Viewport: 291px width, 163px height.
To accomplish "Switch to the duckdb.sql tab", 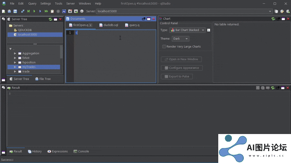I will pos(109,25).
